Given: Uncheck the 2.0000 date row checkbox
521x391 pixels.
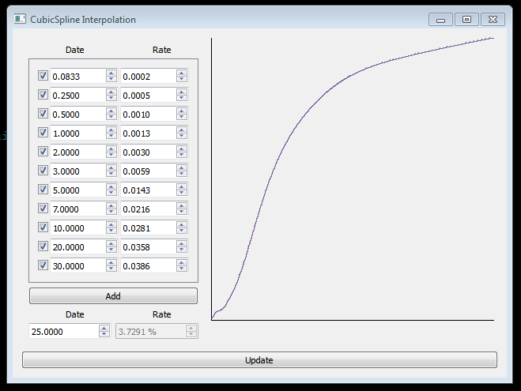Looking at the screenshot, I should (x=43, y=152).
